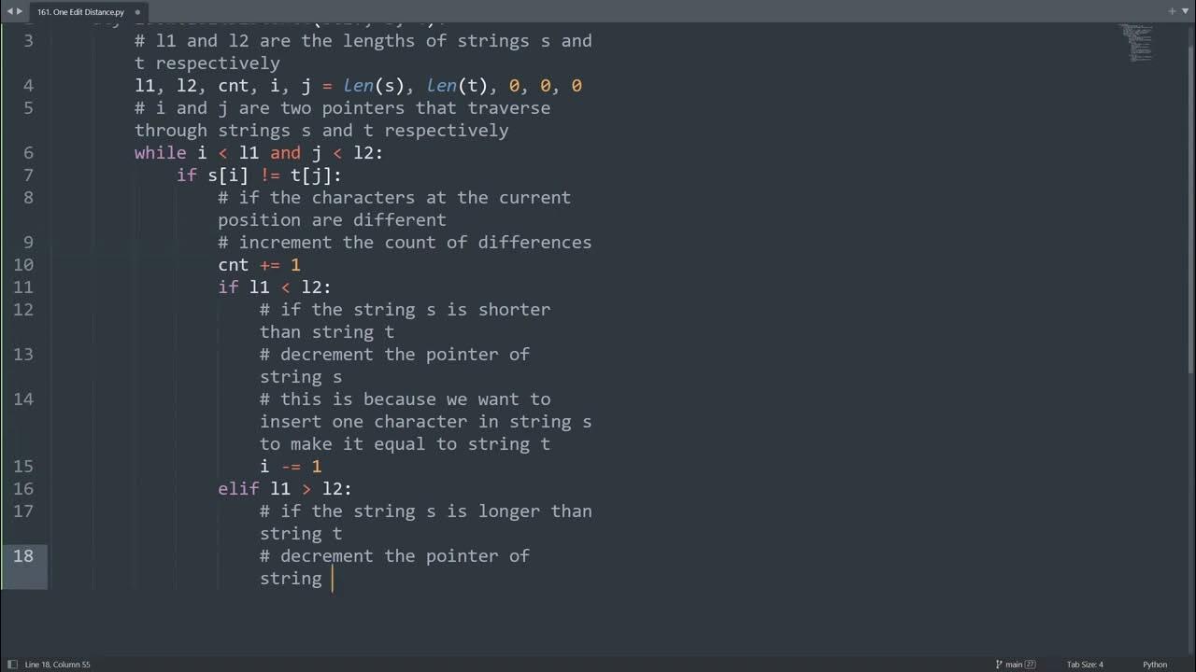
Task: Click line number 10 in the gutter
Action: pyautogui.click(x=23, y=264)
